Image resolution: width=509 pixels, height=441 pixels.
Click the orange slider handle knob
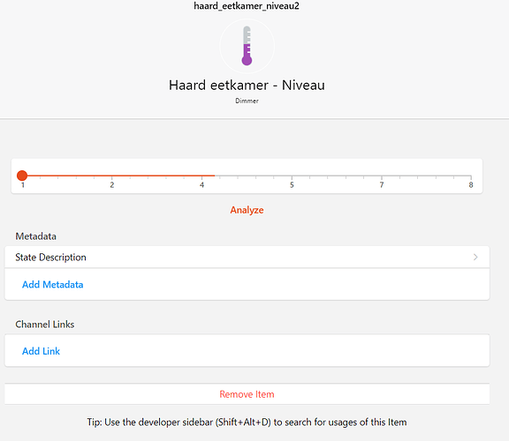pos(22,176)
